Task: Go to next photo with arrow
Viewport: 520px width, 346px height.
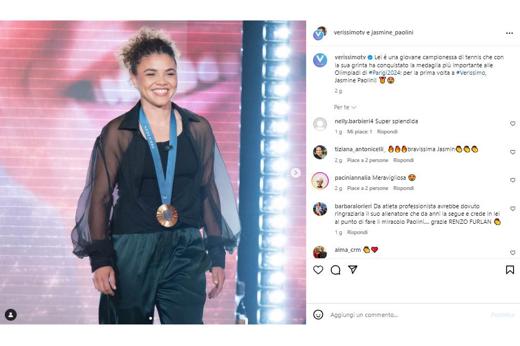Action: click(295, 173)
